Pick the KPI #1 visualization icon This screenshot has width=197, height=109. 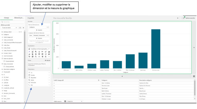tap(46, 54)
